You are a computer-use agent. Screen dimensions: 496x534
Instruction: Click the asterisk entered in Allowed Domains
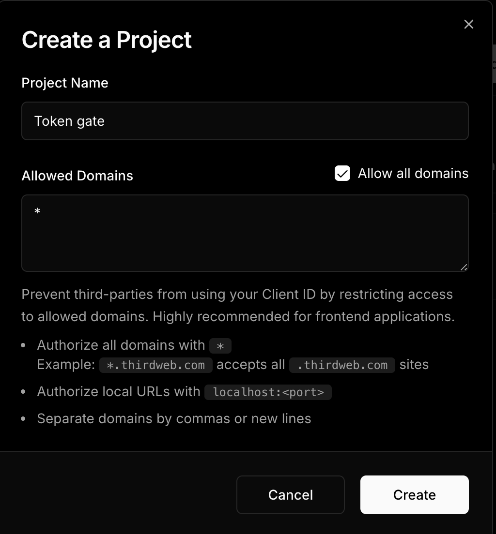tap(38, 210)
